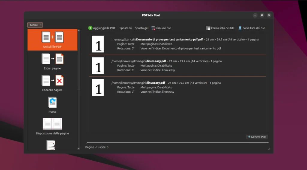Minimize the PDF Mix Tool window
Image resolution: width=307 pixels, height=170 pixels.
[255, 15]
